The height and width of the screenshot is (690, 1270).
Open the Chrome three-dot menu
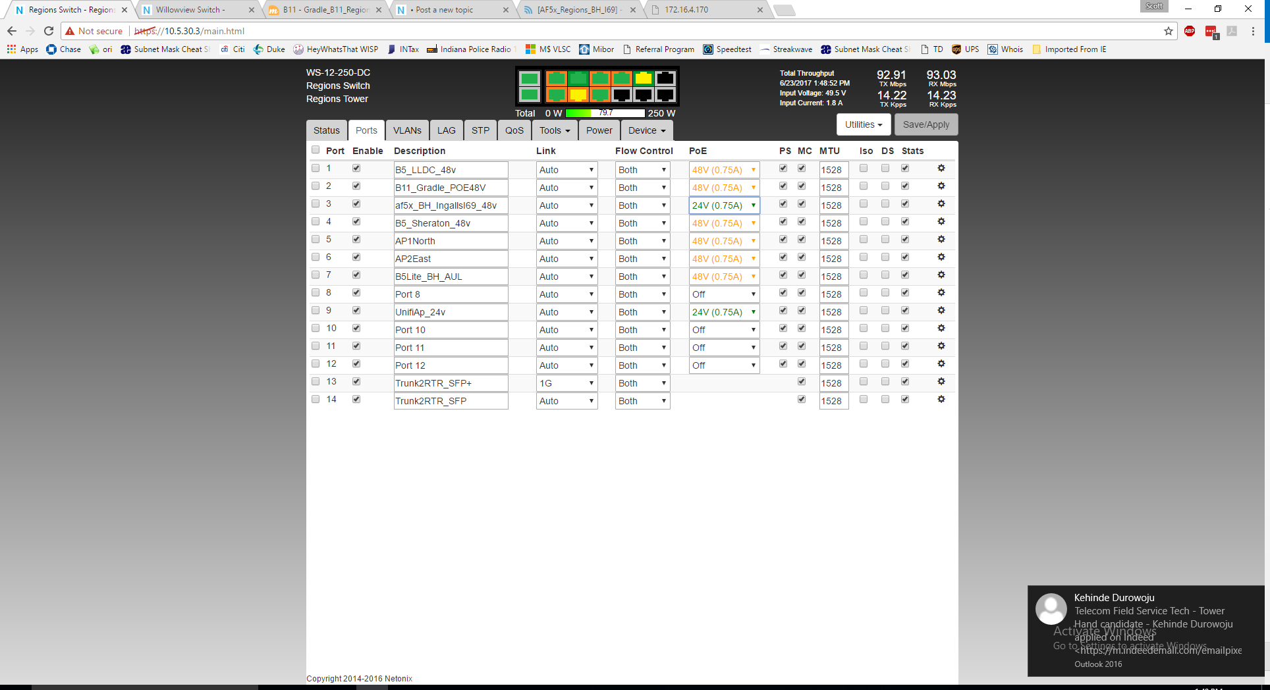coord(1253,31)
